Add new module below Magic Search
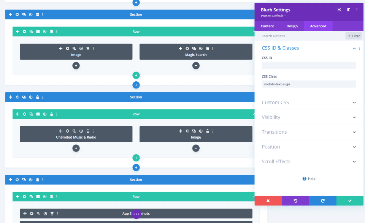The height and width of the screenshot is (223, 365). point(196,66)
